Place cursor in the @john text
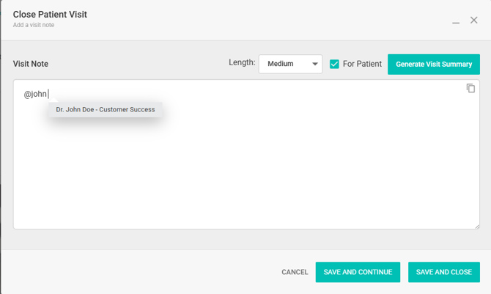Viewport: 491px width, 294px height. pos(36,94)
